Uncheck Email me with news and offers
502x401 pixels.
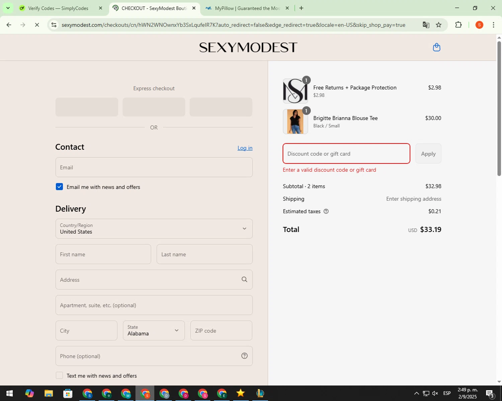59,187
